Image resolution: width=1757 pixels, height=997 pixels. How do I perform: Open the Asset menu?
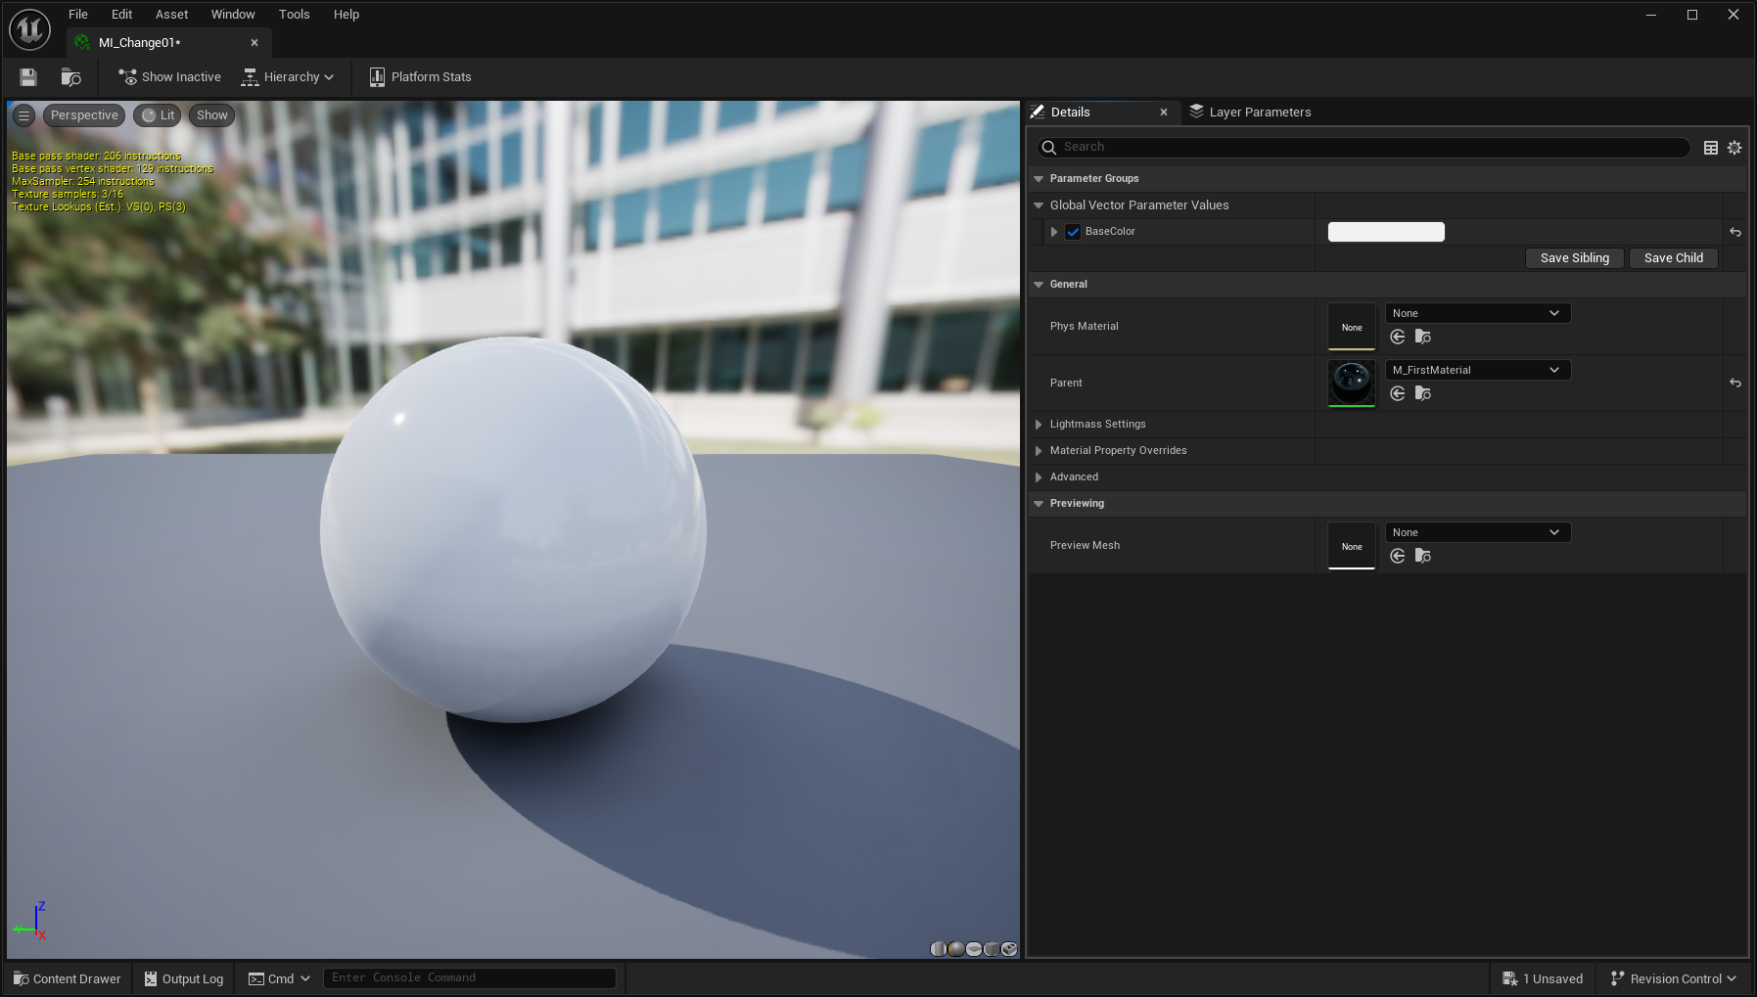click(171, 15)
